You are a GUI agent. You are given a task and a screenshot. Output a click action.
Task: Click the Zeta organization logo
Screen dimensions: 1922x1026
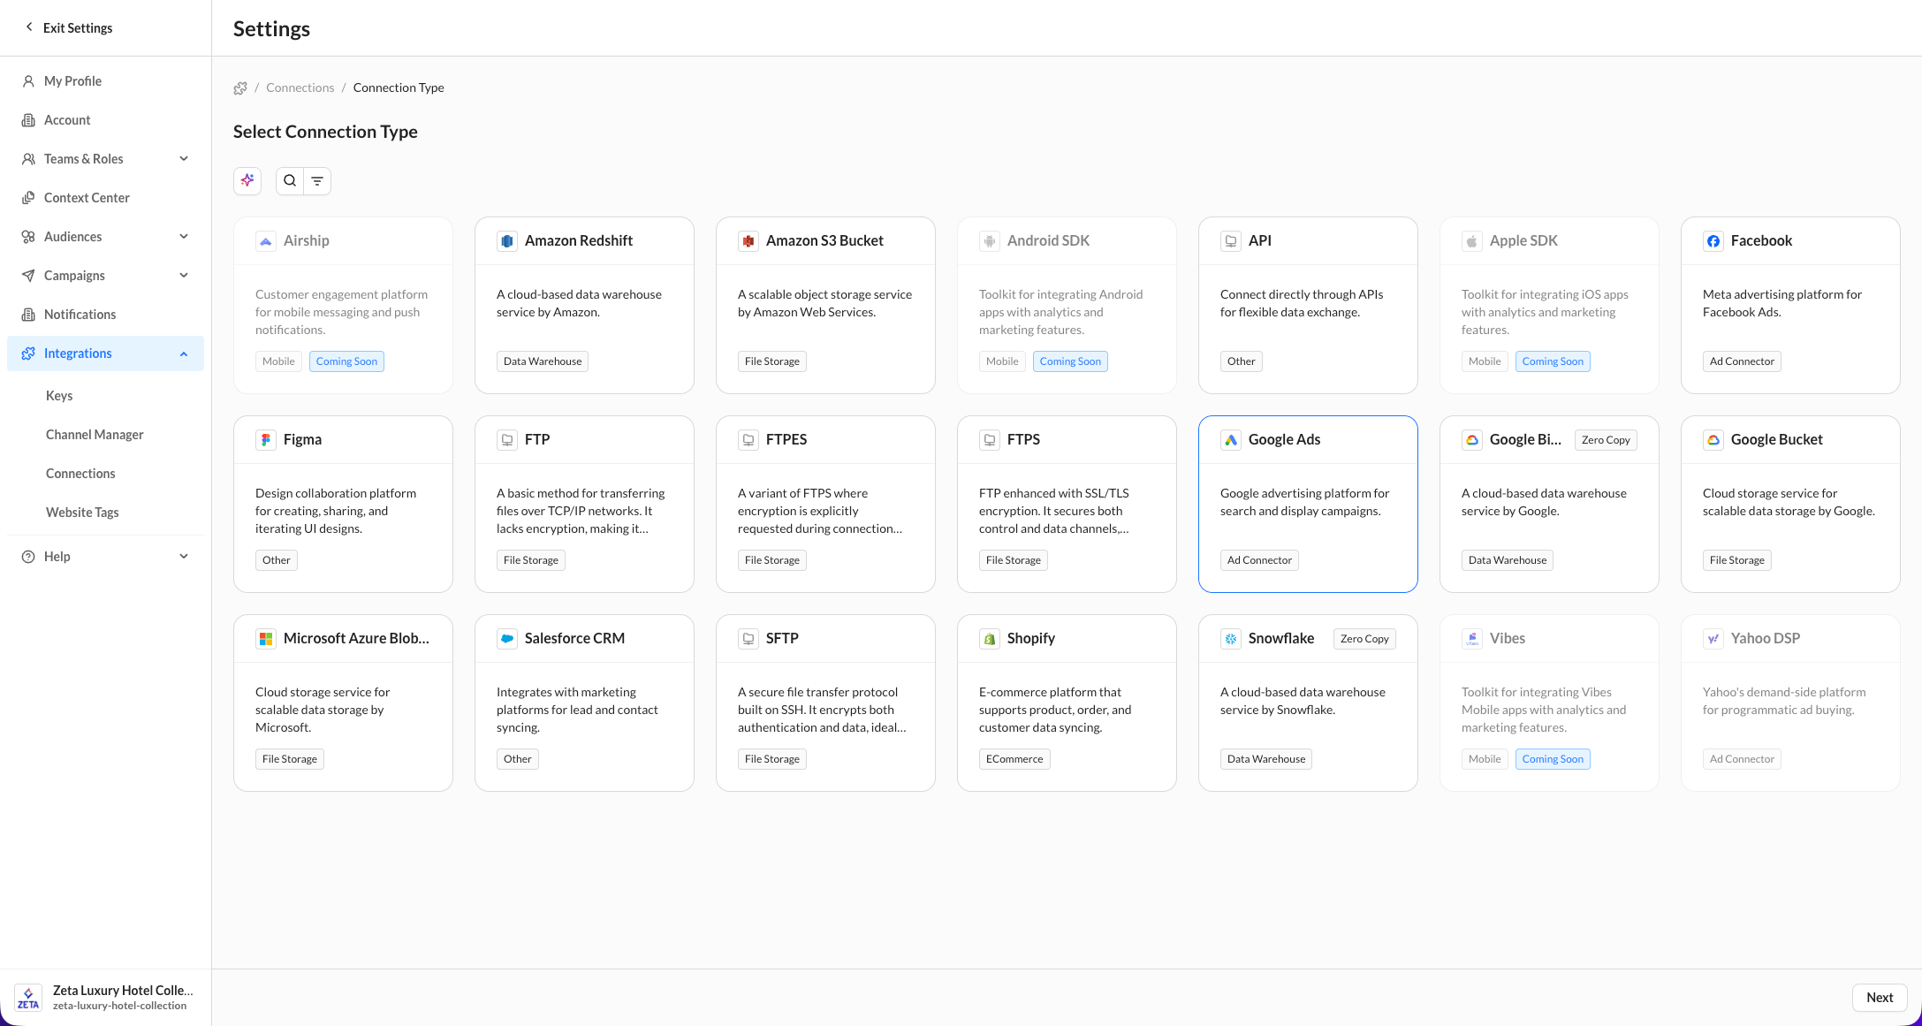[x=28, y=998]
